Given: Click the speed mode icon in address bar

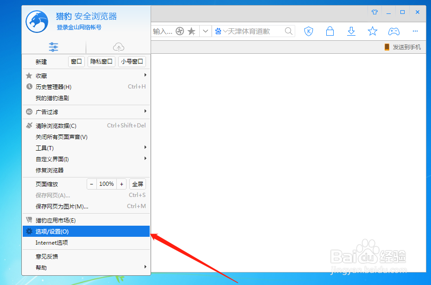Looking at the screenshot, I should tap(180, 31).
